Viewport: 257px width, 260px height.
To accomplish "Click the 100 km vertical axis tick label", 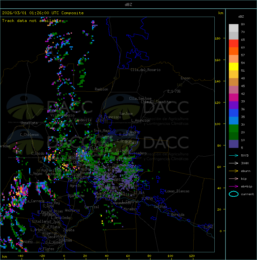I will click(217, 124).
